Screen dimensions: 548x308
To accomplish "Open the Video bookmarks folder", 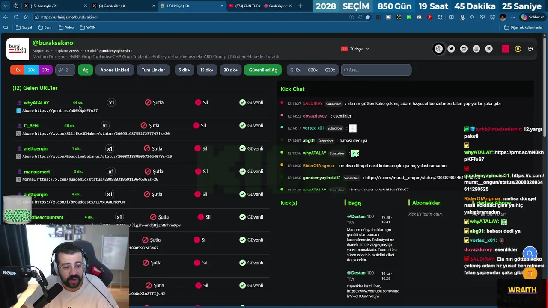I will [x=66, y=27].
